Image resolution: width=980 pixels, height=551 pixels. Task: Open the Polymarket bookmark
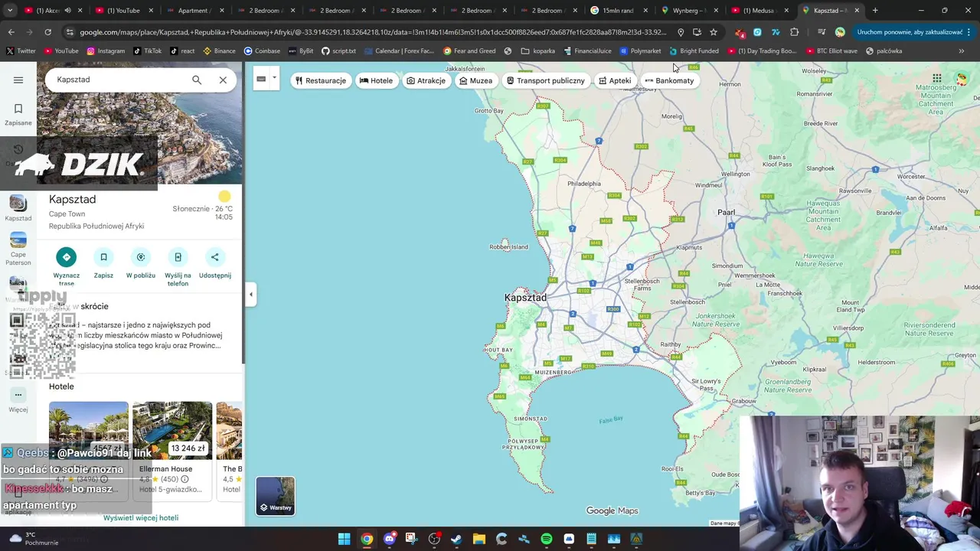coord(640,51)
